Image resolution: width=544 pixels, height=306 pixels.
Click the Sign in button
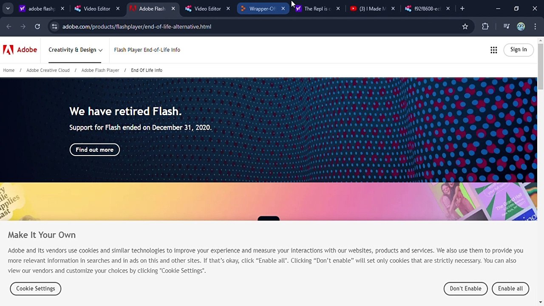coord(518,50)
